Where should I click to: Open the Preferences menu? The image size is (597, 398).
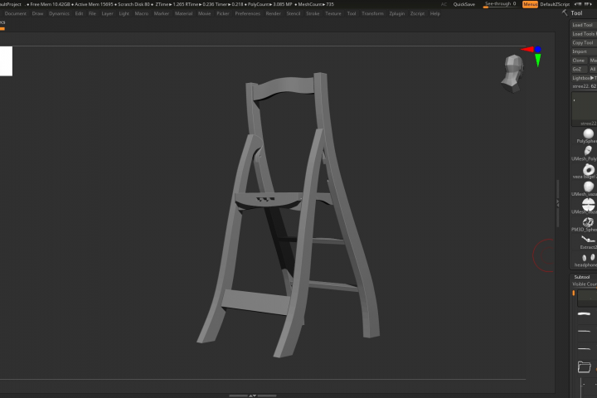(x=247, y=13)
